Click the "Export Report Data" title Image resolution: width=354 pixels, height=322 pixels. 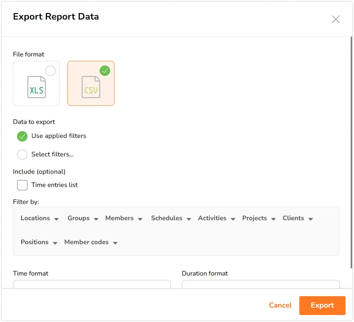click(56, 17)
